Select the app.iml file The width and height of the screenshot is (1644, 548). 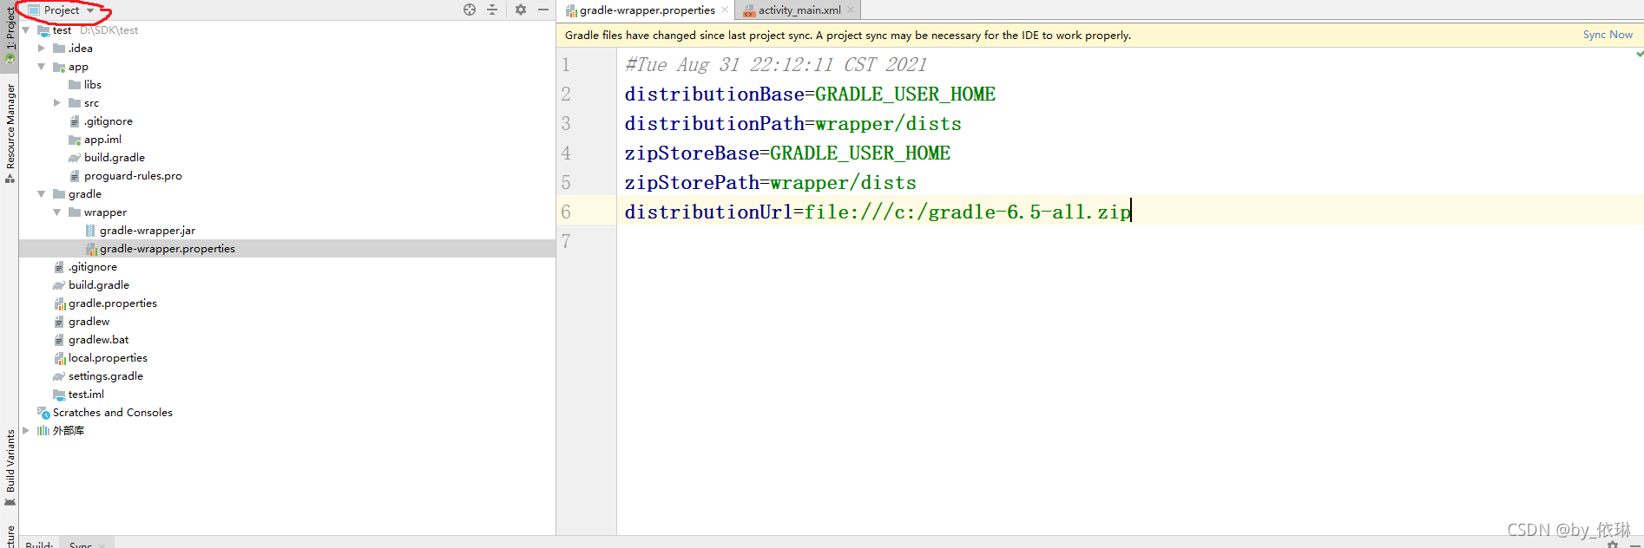[102, 140]
